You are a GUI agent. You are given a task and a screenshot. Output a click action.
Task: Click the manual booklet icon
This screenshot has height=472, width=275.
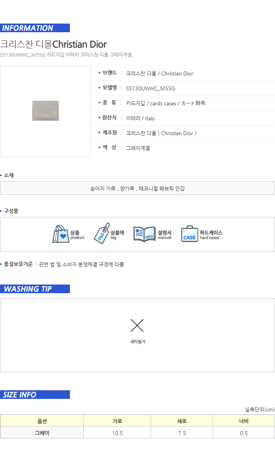(x=145, y=234)
